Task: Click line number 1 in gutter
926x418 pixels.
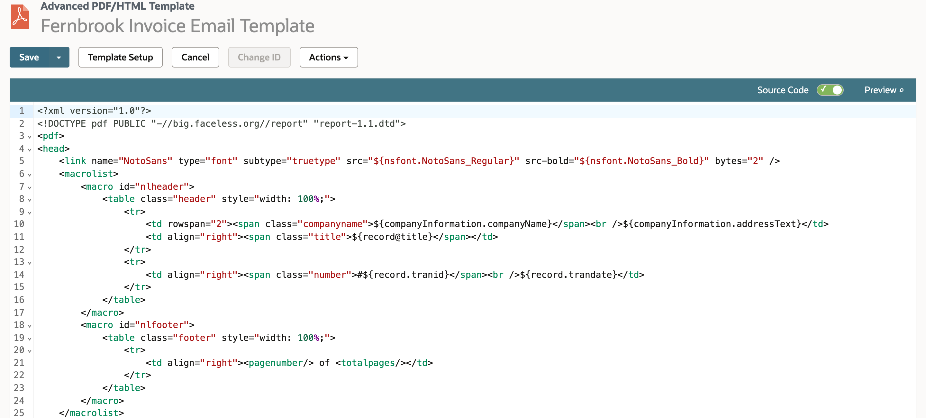Action: (22, 111)
